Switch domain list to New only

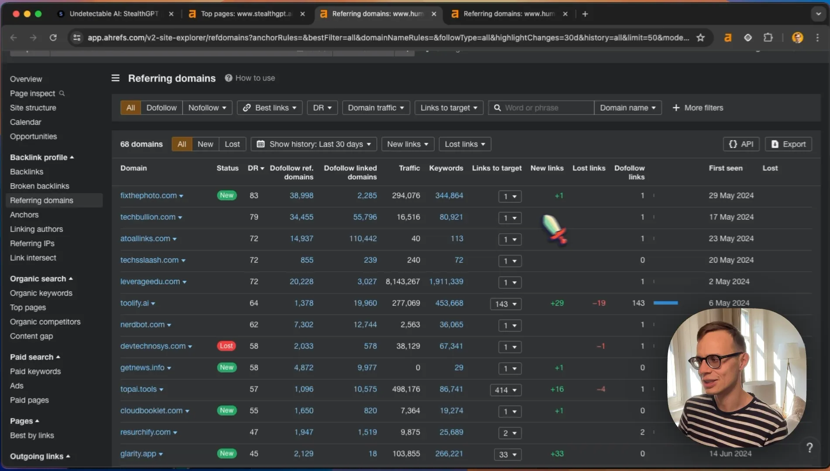coord(205,144)
